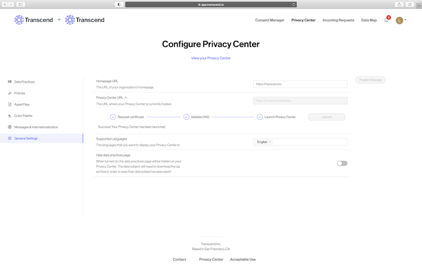Viewport: 422px width, 264px height.
Task: Collapse the Privacy Center URL section chevron
Action: coord(126,97)
